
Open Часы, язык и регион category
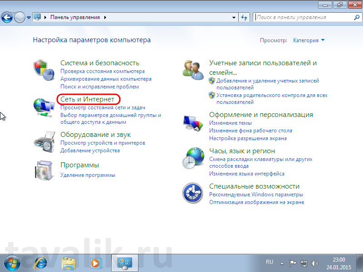click(x=242, y=151)
